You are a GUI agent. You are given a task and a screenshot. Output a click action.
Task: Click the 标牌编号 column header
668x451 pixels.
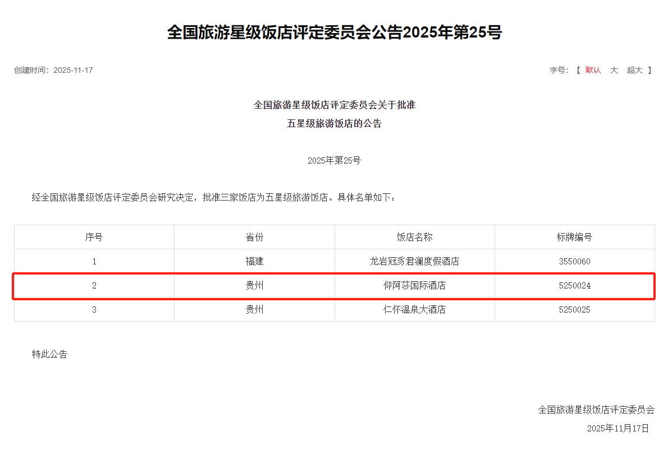[574, 237]
